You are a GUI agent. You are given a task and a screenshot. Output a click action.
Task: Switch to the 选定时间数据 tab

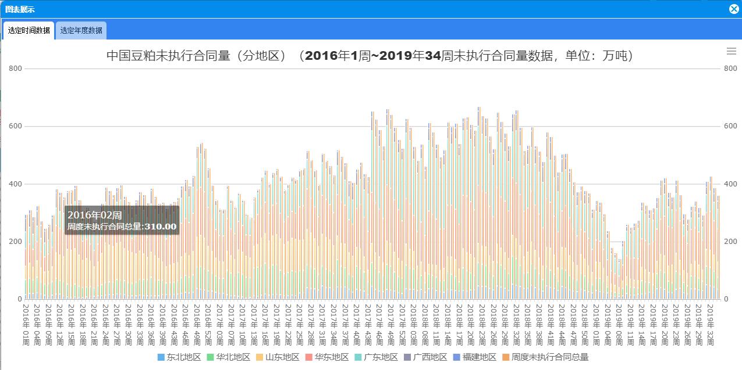pyautogui.click(x=29, y=31)
